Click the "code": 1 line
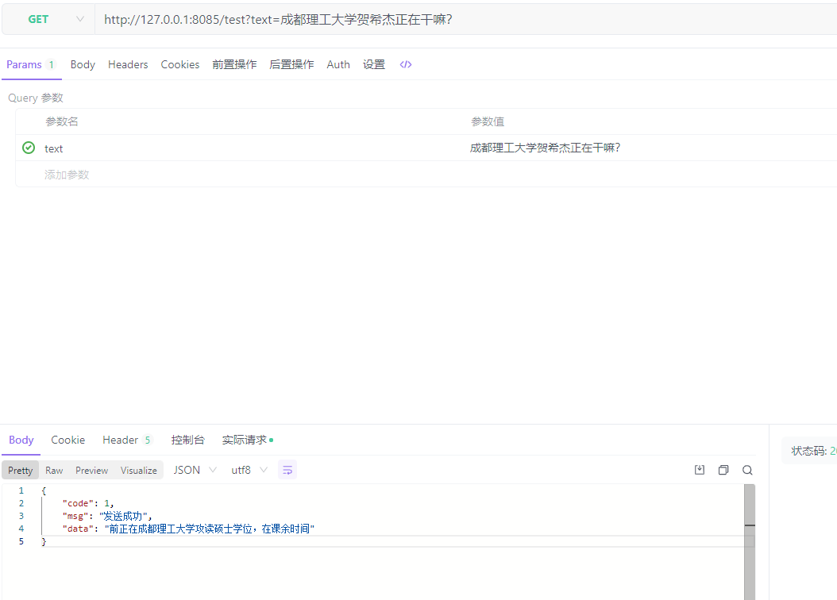Viewport: 837px width, 600px height. point(88,503)
